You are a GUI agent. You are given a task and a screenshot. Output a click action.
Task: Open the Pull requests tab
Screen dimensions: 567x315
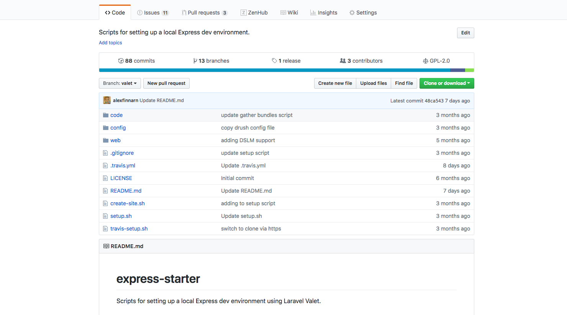click(x=204, y=13)
